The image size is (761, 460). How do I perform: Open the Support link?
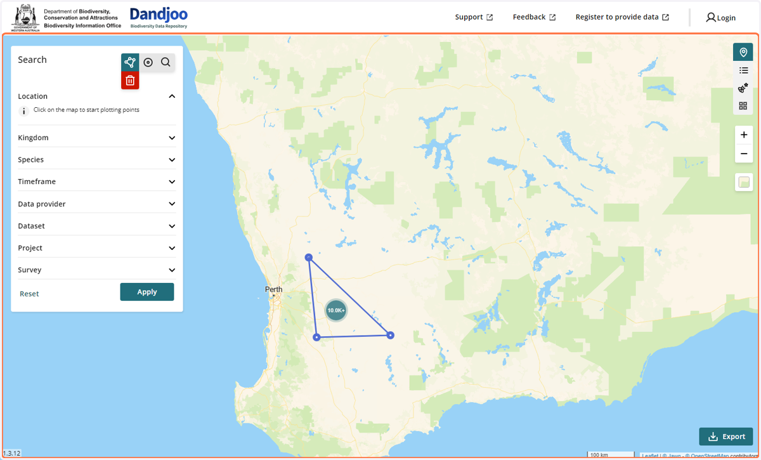tap(474, 17)
